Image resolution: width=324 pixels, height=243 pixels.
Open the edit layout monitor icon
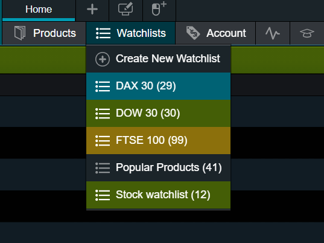point(125,9)
